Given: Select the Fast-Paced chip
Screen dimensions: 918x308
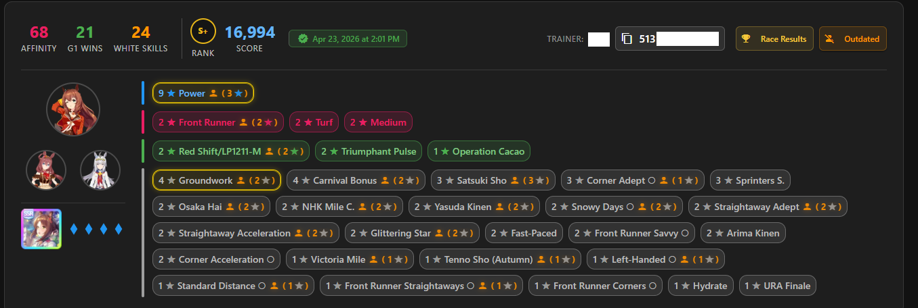Looking at the screenshot, I should coord(524,233).
